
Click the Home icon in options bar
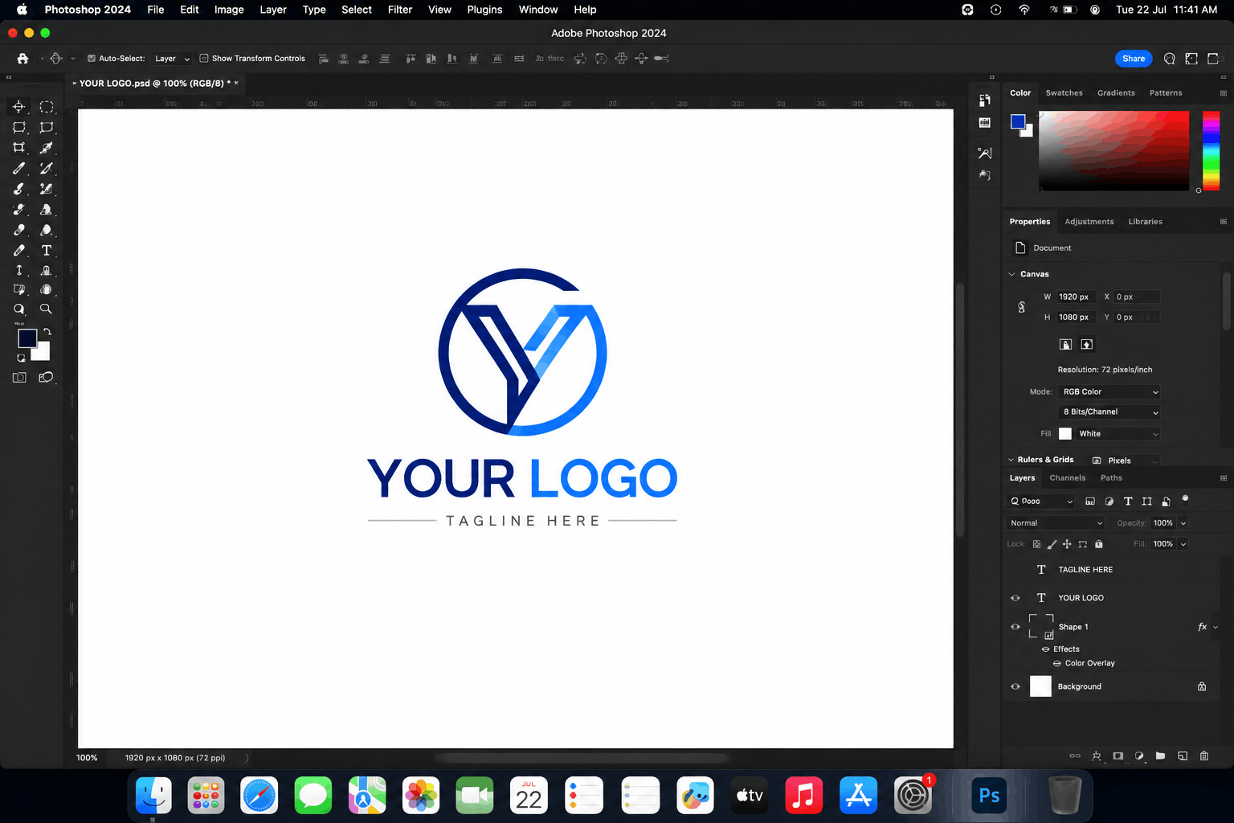click(x=22, y=59)
